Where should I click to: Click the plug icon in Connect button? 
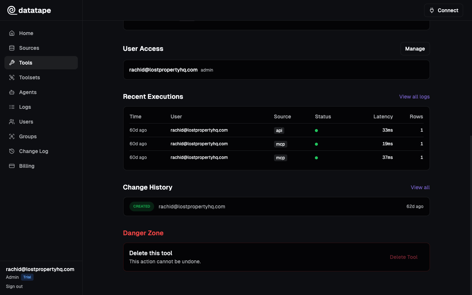pyautogui.click(x=432, y=10)
